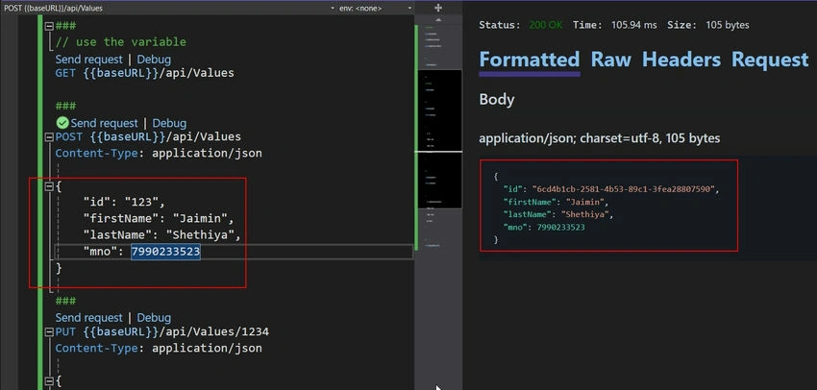The width and height of the screenshot is (817, 390).
Task: Open the request navigation dropdown showing POST
Action: [x=169, y=9]
